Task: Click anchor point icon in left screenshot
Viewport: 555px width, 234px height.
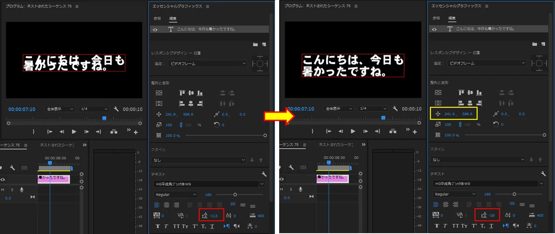Action: (x=216, y=114)
